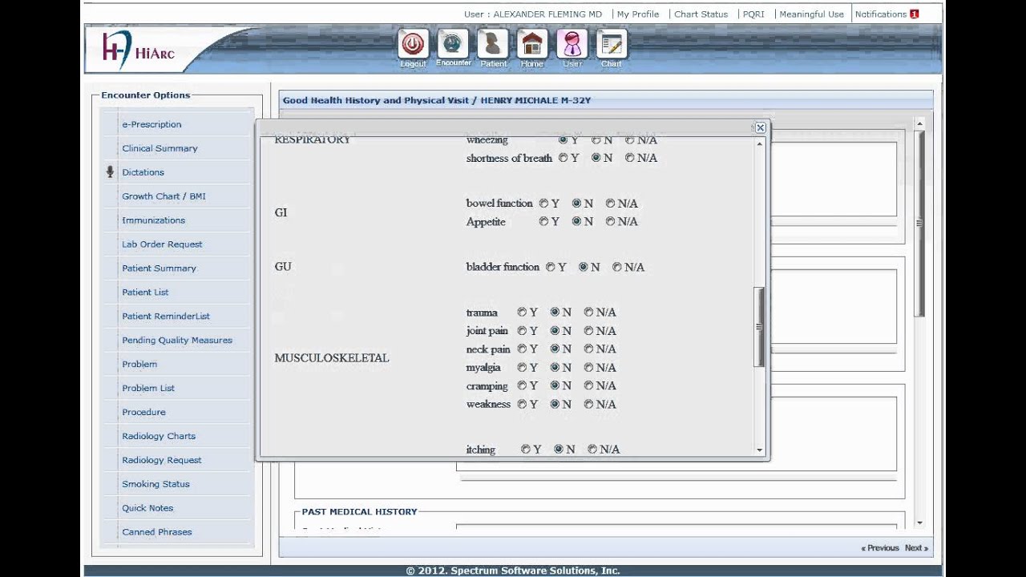Viewport: 1026px width, 577px height.
Task: Open Patient ReminderList option
Action: 166,317
